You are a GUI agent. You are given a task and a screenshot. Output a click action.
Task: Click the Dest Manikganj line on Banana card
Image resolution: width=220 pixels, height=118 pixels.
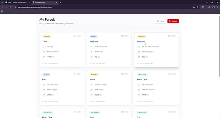pyautogui.click(x=148, y=52)
